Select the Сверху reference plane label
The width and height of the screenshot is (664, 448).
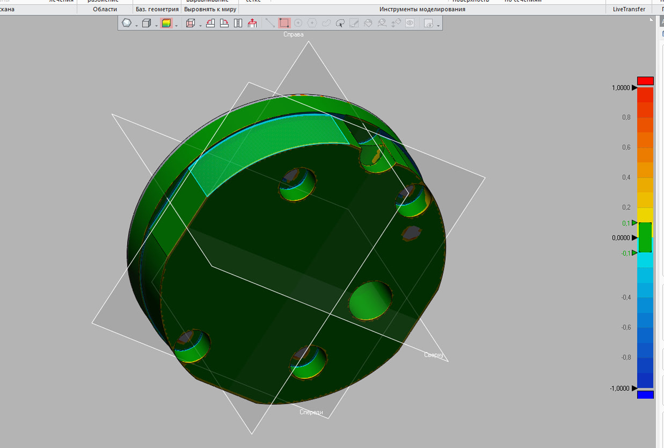click(x=433, y=355)
